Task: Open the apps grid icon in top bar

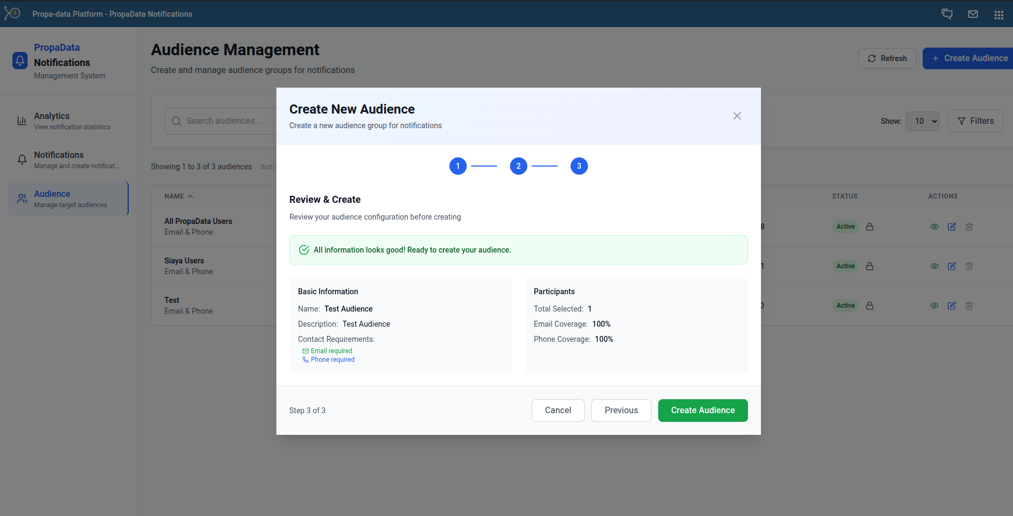Action: click(999, 14)
